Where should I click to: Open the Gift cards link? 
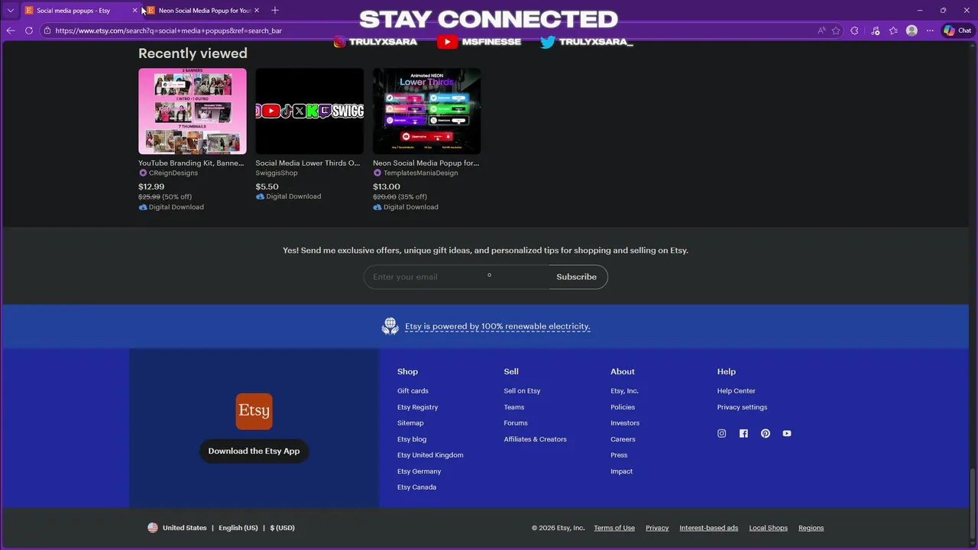(x=413, y=391)
